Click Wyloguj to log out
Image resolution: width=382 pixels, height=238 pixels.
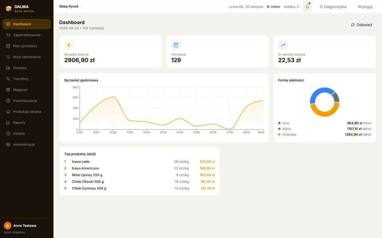coord(365,7)
